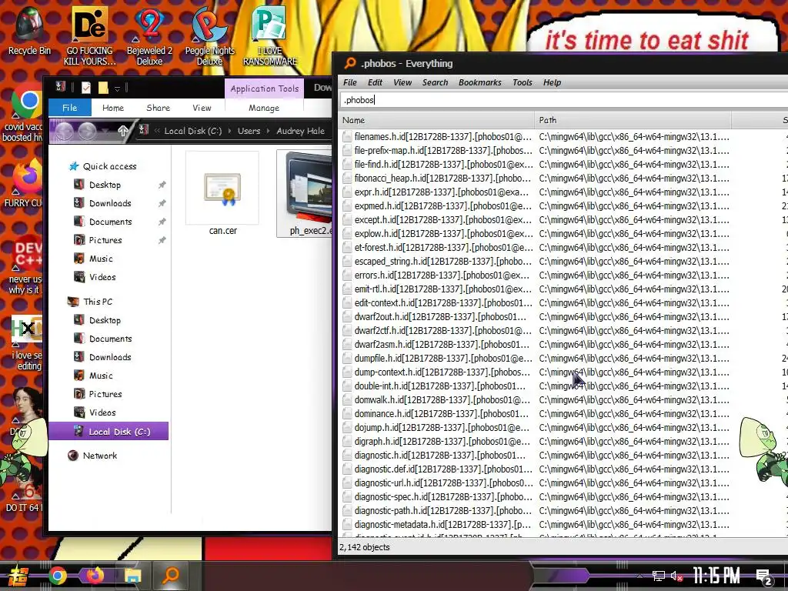Screen dimensions: 788x591
Task: Open the Recycle Bin desktop icon
Action: [29, 31]
